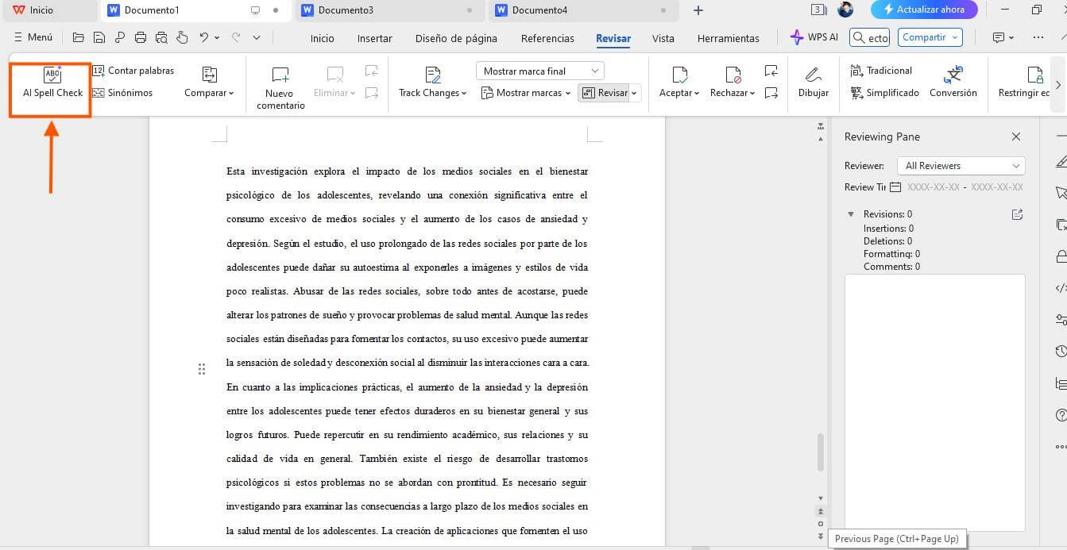Click the Actualizar ahora button
This screenshot has height=550, width=1067.
[924, 10]
